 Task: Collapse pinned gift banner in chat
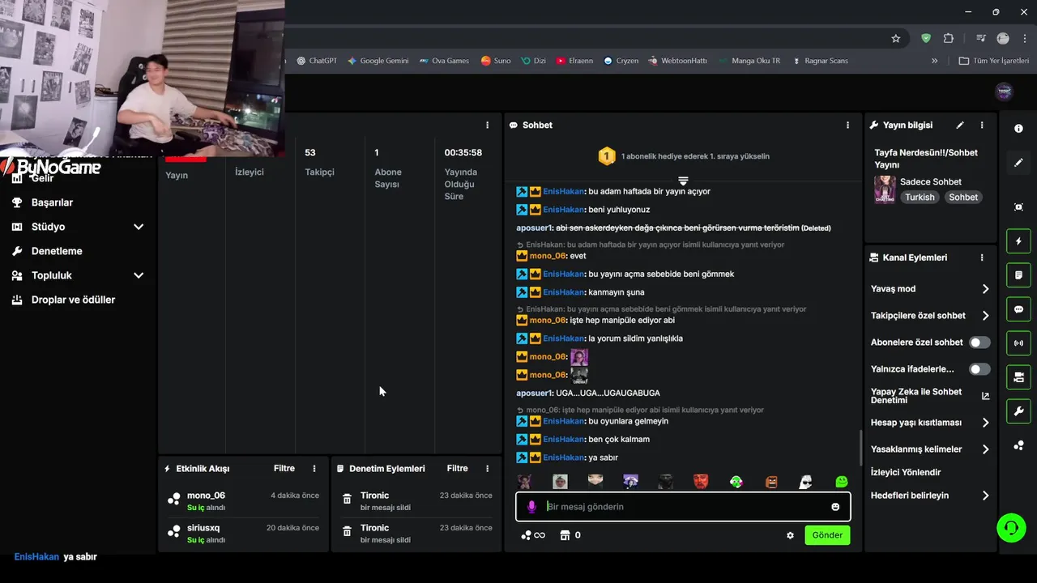[683, 181]
